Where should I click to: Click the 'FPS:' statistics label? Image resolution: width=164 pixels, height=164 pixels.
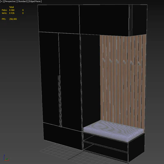point(4,19)
